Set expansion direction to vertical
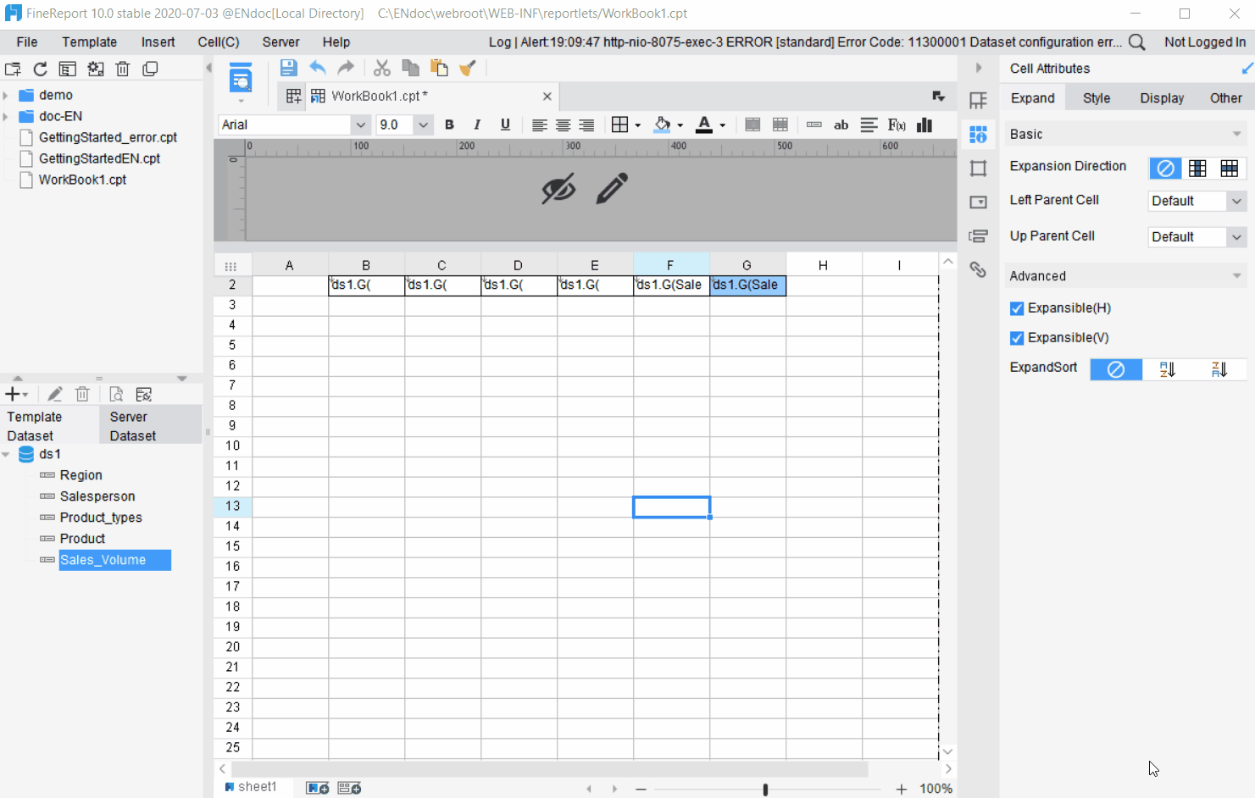1255x798 pixels. coord(1197,168)
